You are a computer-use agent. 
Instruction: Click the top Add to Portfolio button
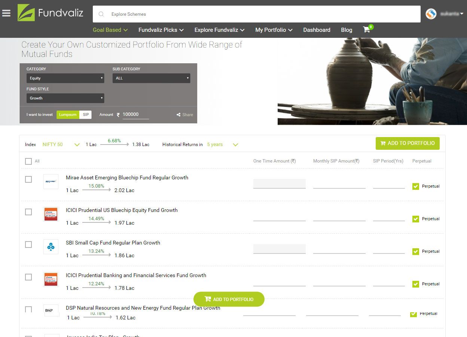tap(408, 143)
